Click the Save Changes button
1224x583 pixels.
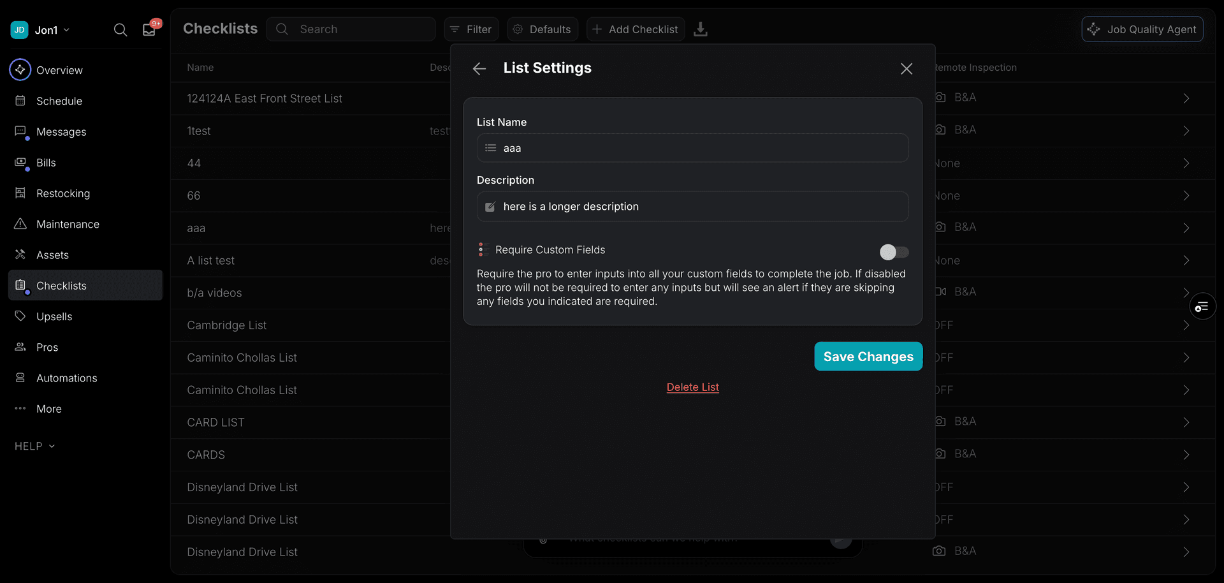[868, 356]
